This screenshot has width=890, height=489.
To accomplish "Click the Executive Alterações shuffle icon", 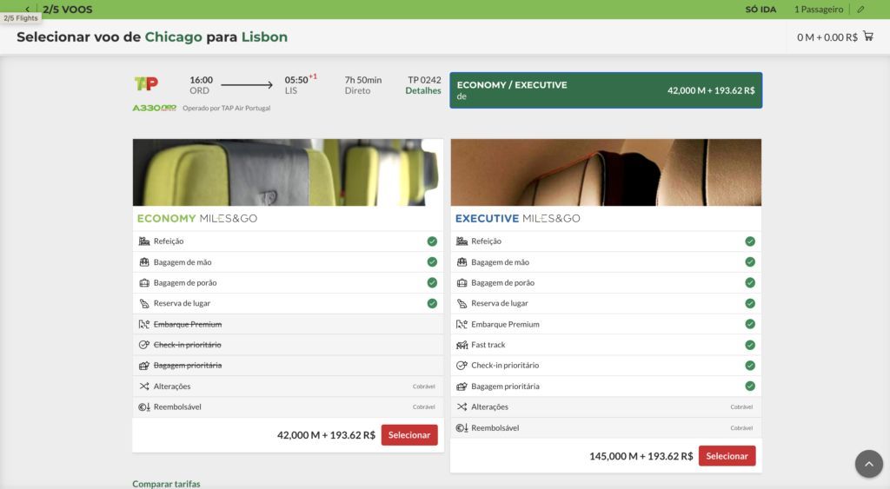I will tap(462, 406).
